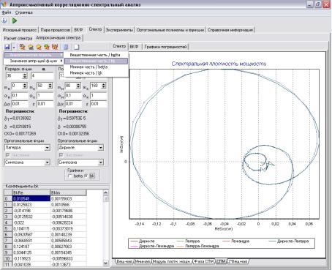Open the Симпсона dropdown under Лагерра
Screen dimensions: 332x270
(48, 162)
